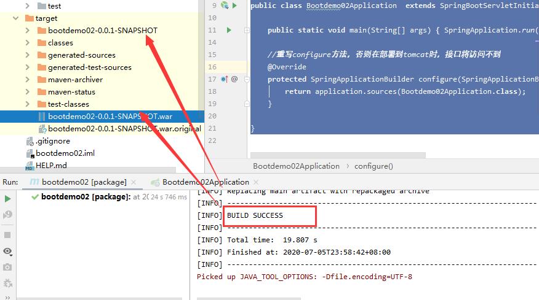This screenshot has height=300, width=539.
Task: Click the override gutter icon on line 17
Action: pyautogui.click(x=224, y=79)
